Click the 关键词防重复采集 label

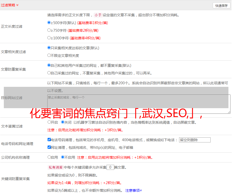coord(15,179)
